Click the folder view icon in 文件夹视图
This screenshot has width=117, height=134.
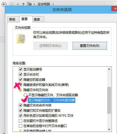click(21, 39)
